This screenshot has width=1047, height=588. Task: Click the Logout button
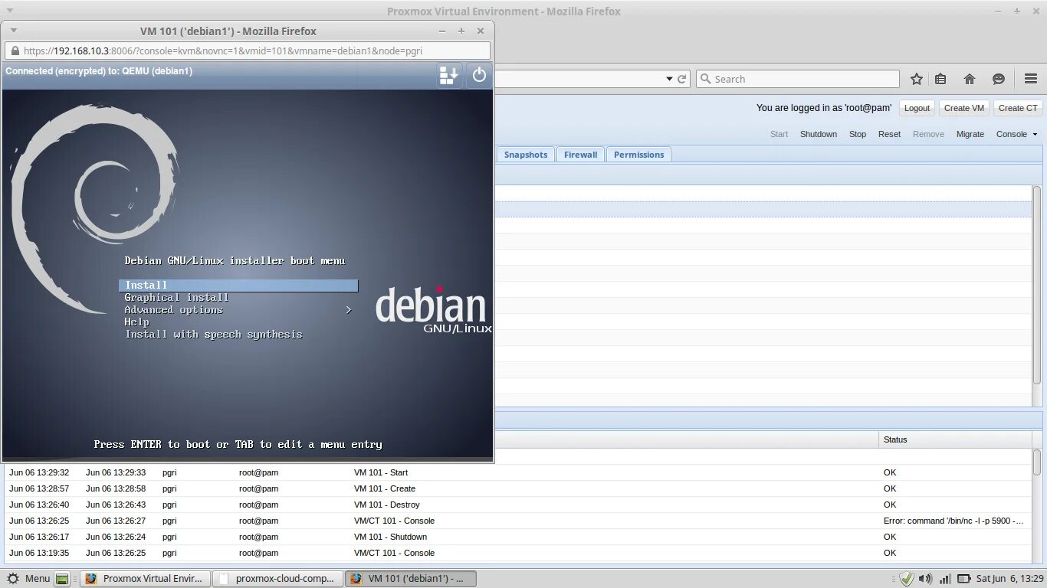point(917,108)
